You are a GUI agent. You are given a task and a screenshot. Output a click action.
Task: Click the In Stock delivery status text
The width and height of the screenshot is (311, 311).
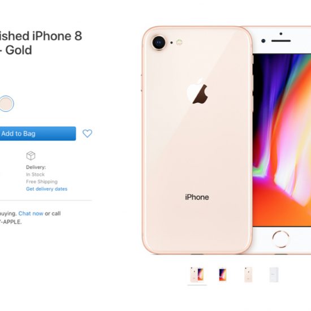(35, 175)
